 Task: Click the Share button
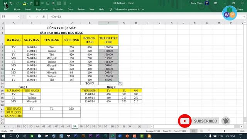pos(240,10)
